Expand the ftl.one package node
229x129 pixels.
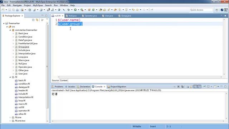point(10,118)
